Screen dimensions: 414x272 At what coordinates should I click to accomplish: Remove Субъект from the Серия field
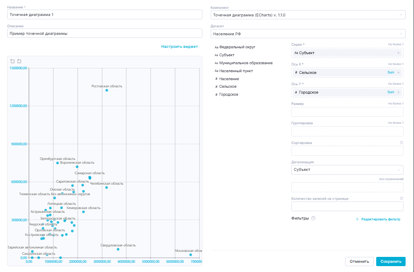pyautogui.click(x=398, y=53)
